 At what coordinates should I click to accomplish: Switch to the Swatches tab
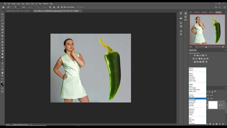(x=197, y=12)
